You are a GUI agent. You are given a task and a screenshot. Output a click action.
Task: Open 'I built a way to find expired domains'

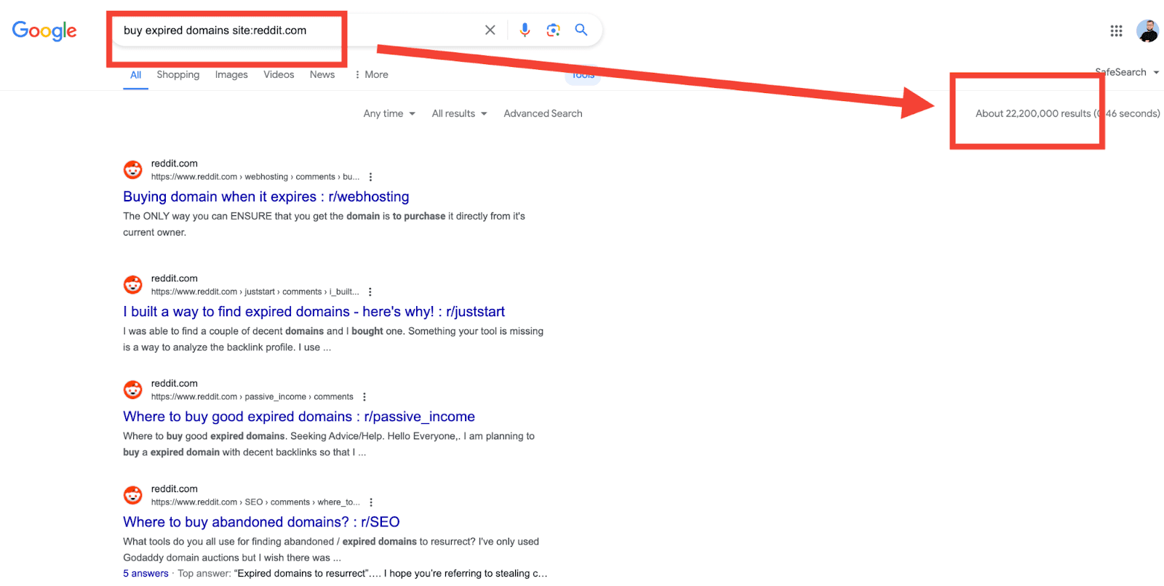coord(314,311)
